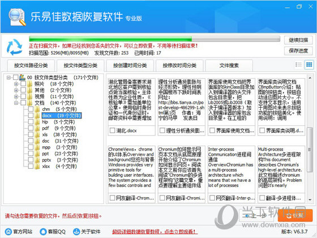Screen dimensions: 317x238
Task: Click the folder icon beside 视频
Action: click(30, 96)
